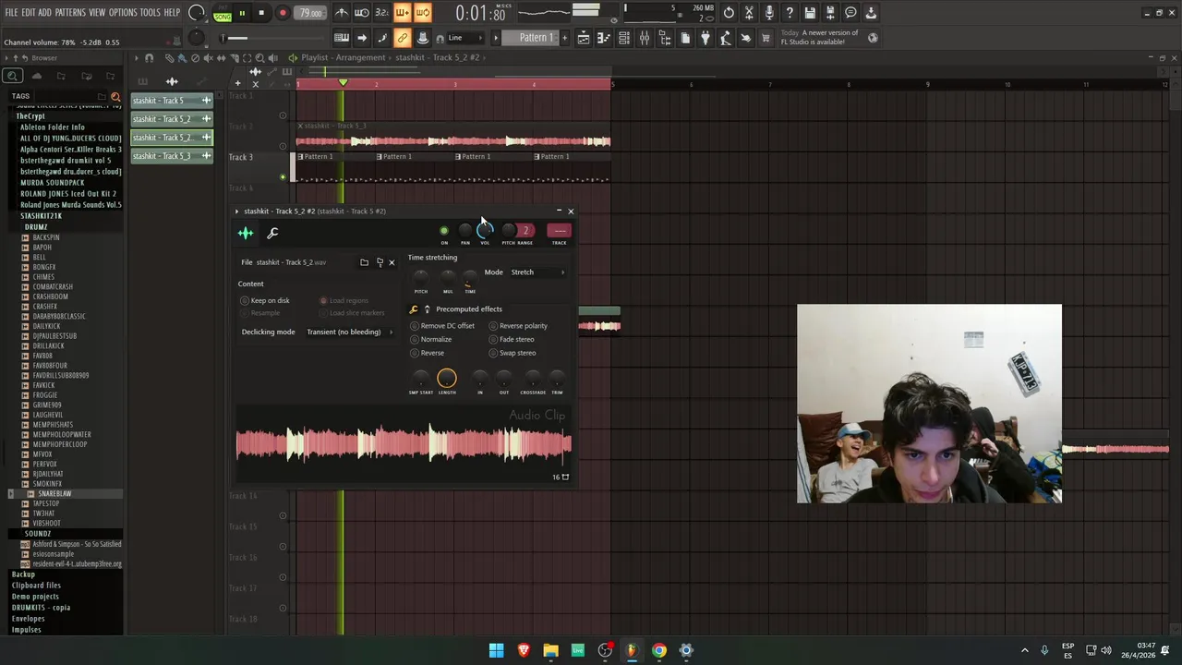Enable Keep on disk option
The height and width of the screenshot is (665, 1182).
point(266,300)
